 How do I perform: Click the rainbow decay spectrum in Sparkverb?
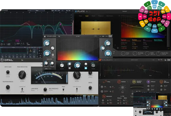point(78,49)
